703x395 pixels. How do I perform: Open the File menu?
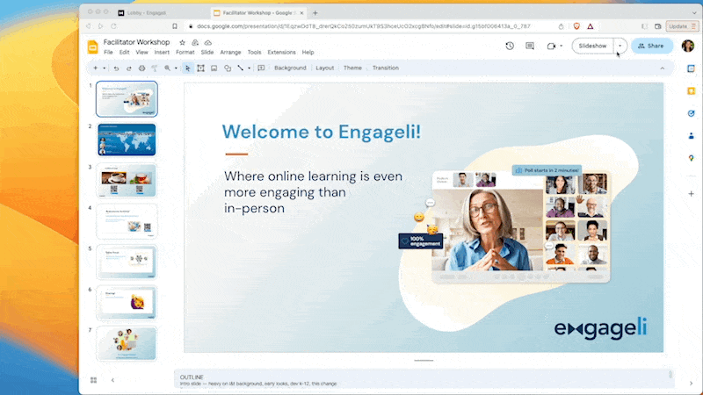108,53
